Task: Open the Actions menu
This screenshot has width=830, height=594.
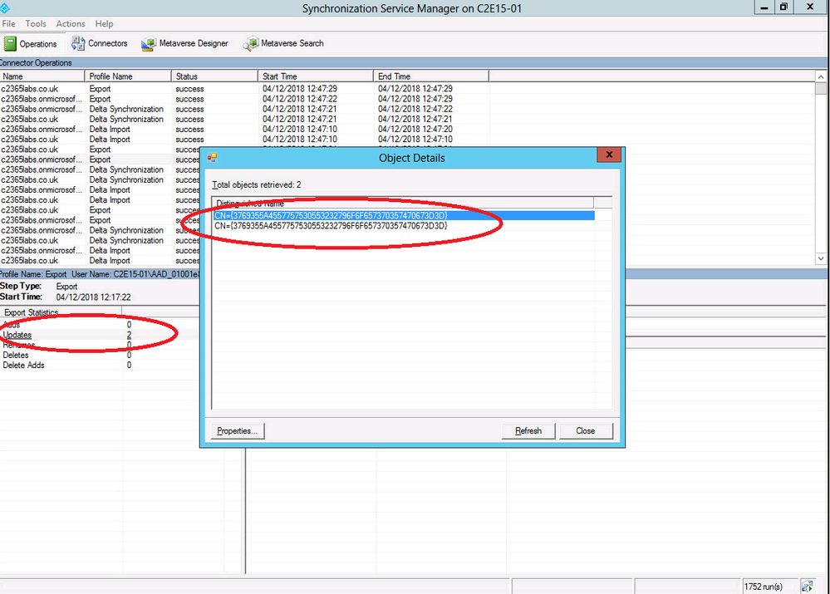Action: tap(71, 24)
